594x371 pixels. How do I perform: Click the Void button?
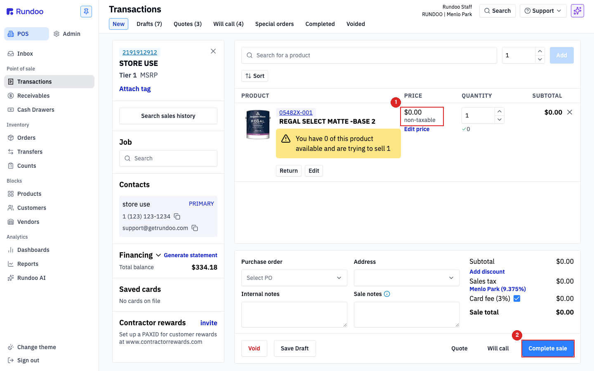point(254,348)
